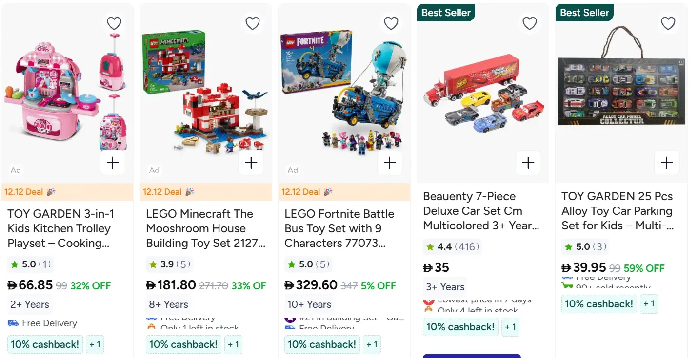Toggle wishlist heart on LEGO Fortnite Battle Bus

391,23
